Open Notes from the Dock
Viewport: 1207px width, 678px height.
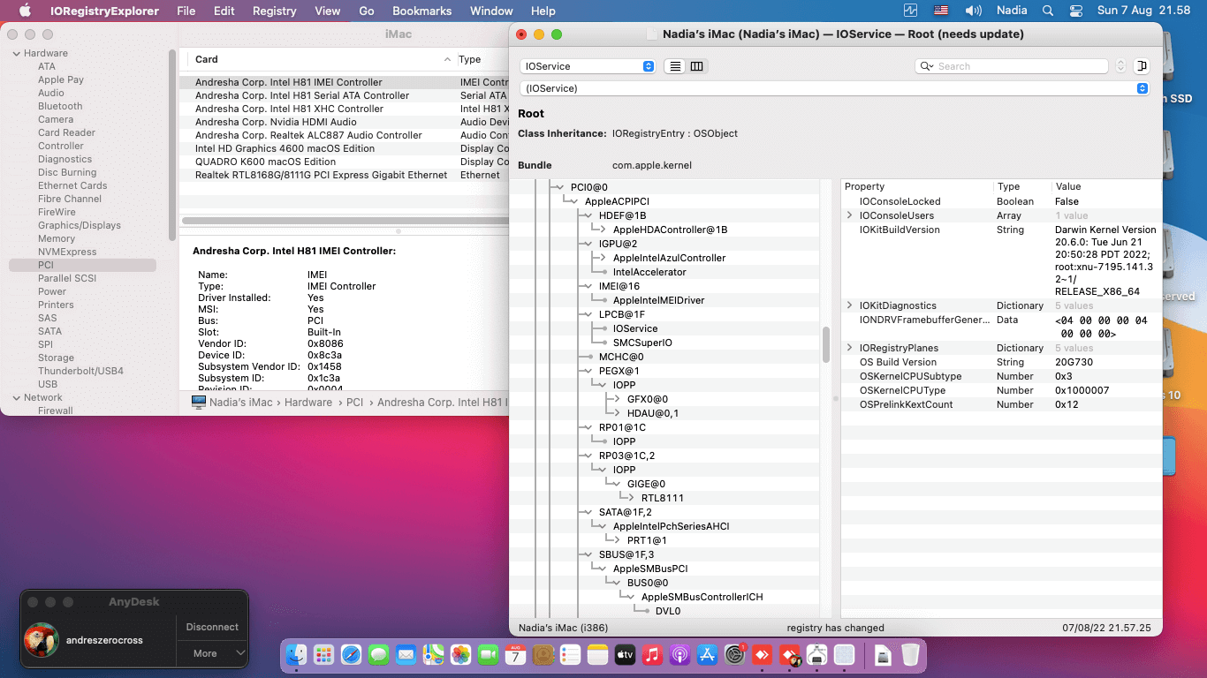[597, 655]
